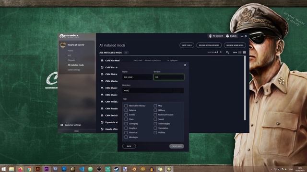The image size is (307, 172).
Task: Open Adobe Premiere Pro from the taskbar
Action: 47,169
